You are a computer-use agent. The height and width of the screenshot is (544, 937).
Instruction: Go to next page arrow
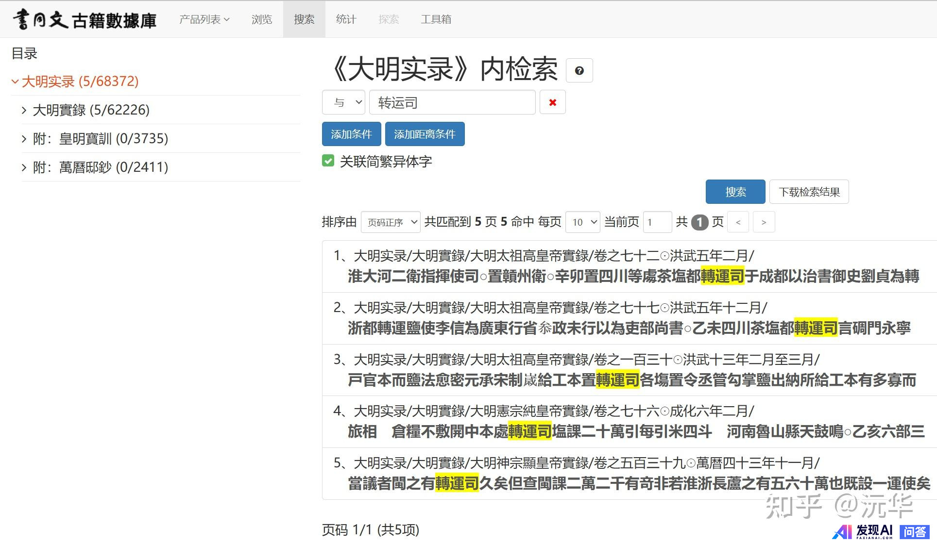[764, 222]
